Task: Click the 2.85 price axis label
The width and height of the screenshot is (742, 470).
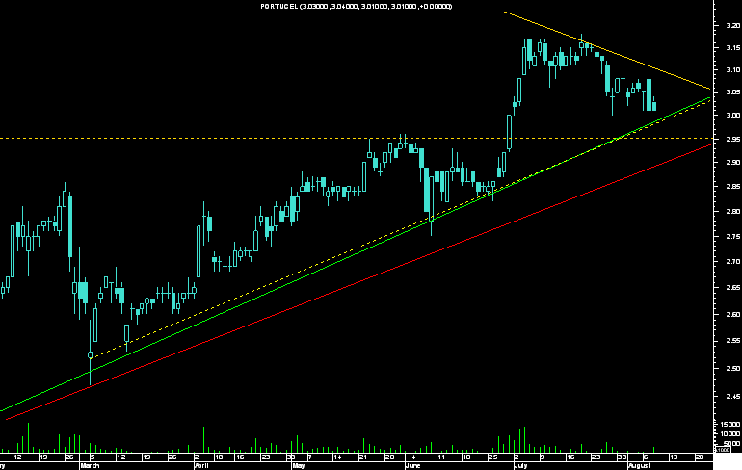Action: (733, 186)
